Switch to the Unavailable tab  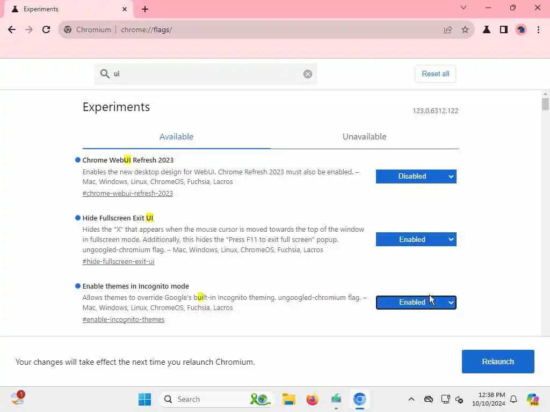(365, 137)
